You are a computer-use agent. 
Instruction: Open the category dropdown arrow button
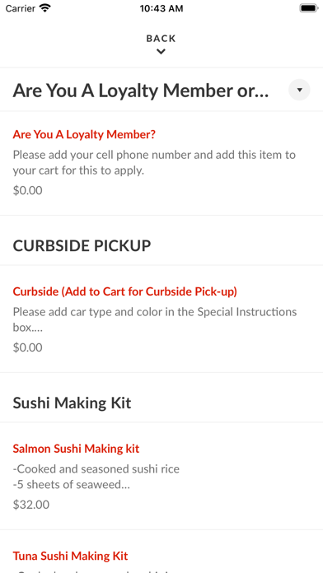299,90
